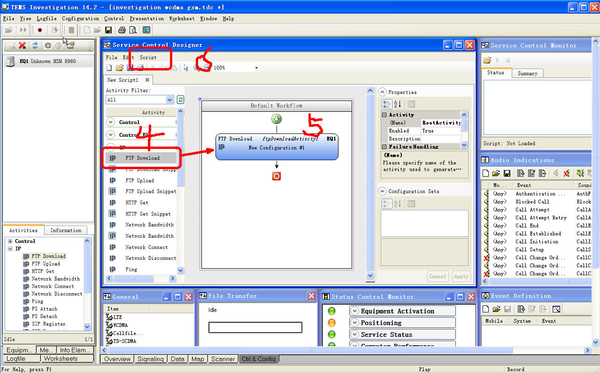Switch to the Scanner worksheet tab
Screen dimensions: 600x373
pyautogui.click(x=223, y=359)
